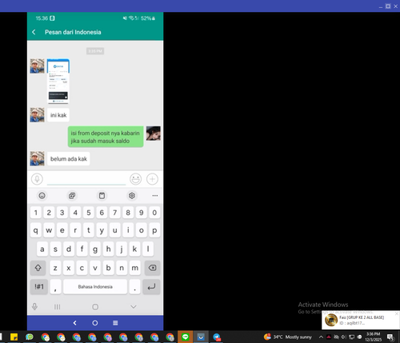This screenshot has height=343, width=400.
Task: Click the enter key on keyboard
Action: (x=151, y=287)
